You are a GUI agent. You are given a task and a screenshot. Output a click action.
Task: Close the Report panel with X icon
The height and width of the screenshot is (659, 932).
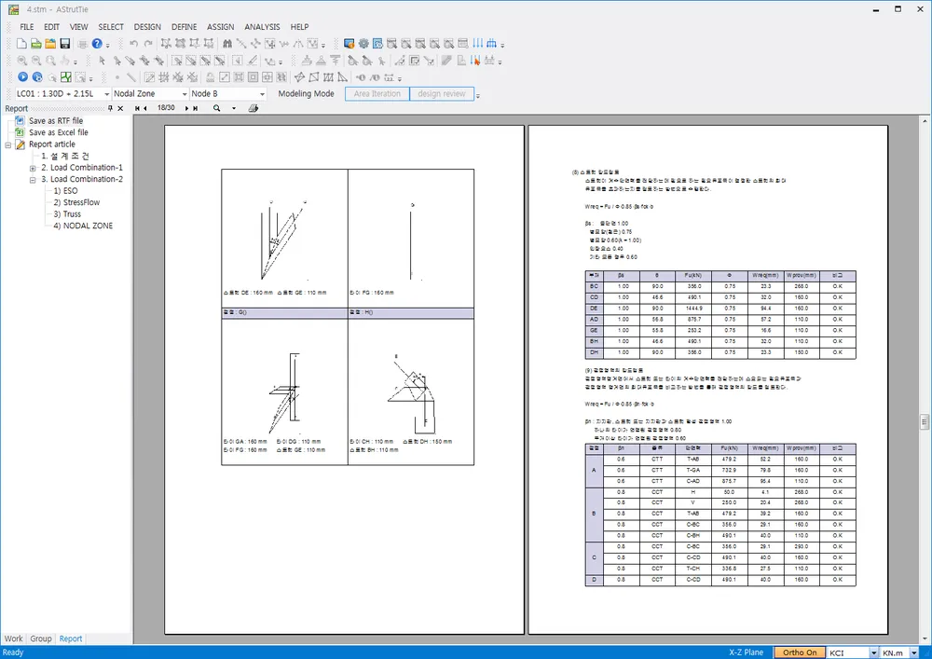120,108
